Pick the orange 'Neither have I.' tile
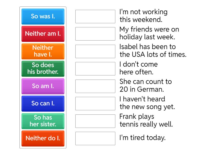 [43, 51]
